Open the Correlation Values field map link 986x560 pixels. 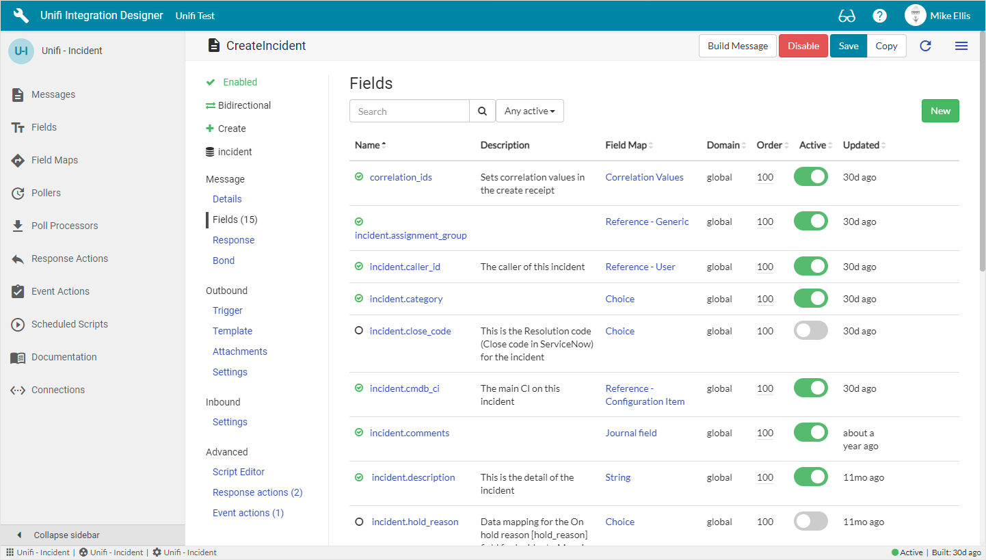click(x=644, y=177)
